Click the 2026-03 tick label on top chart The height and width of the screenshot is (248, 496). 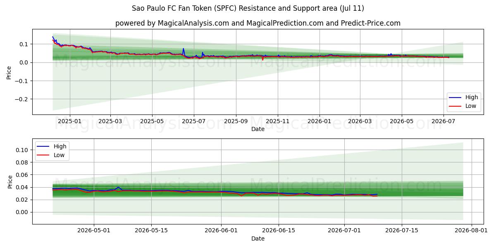point(360,121)
